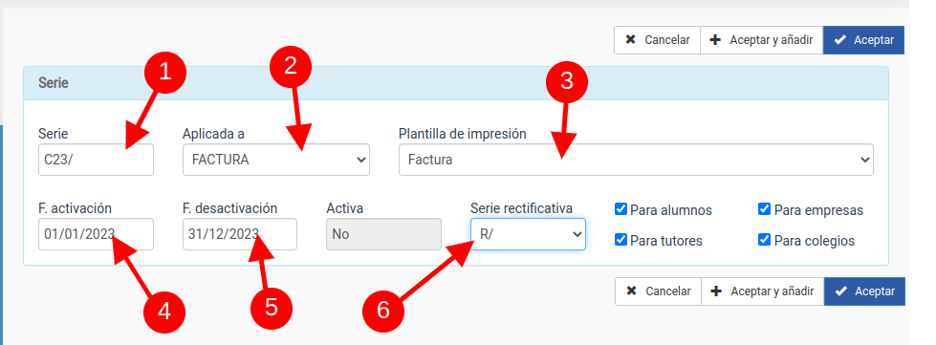Uncheck the Para alumnos checkbox
The height and width of the screenshot is (345, 936).
click(x=620, y=209)
